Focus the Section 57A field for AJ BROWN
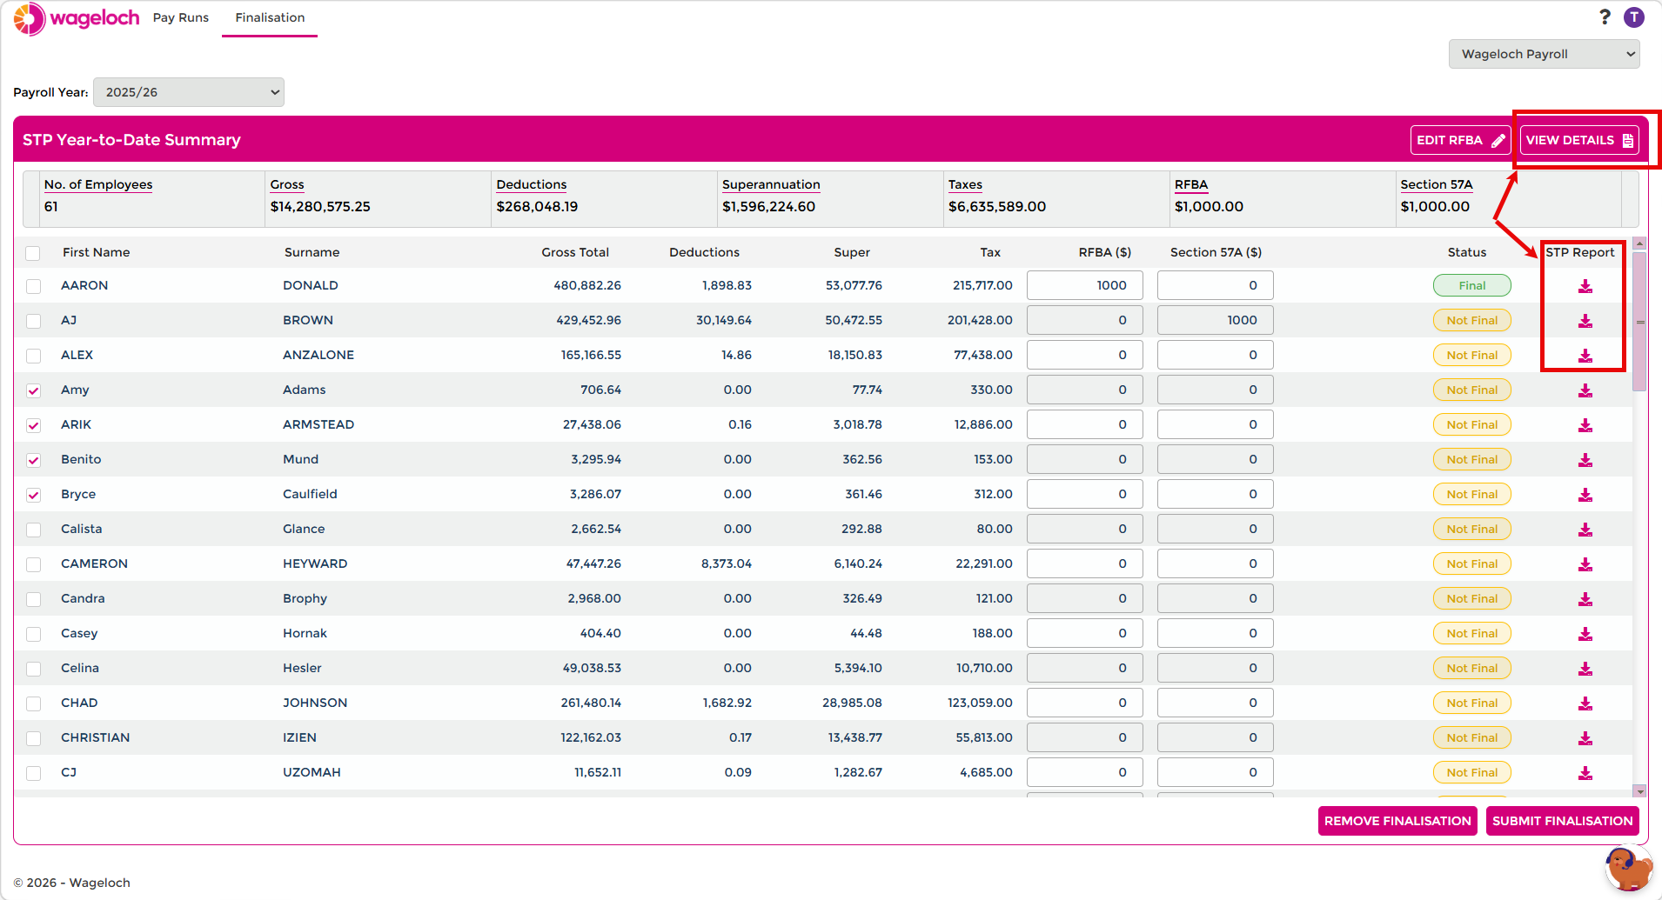 pos(1216,320)
